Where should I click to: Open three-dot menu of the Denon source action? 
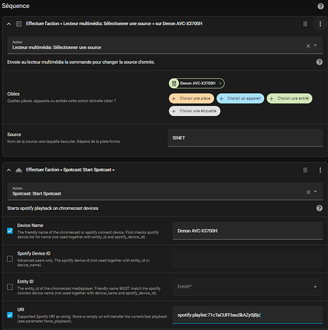pos(320,24)
